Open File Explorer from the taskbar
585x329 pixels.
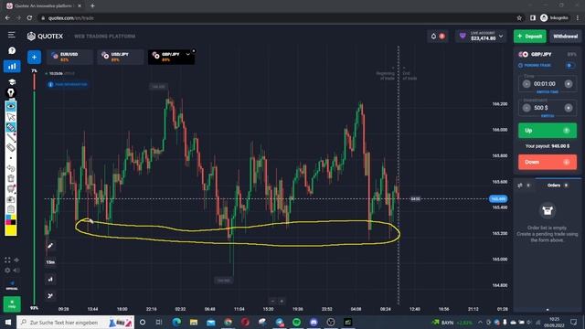194,322
